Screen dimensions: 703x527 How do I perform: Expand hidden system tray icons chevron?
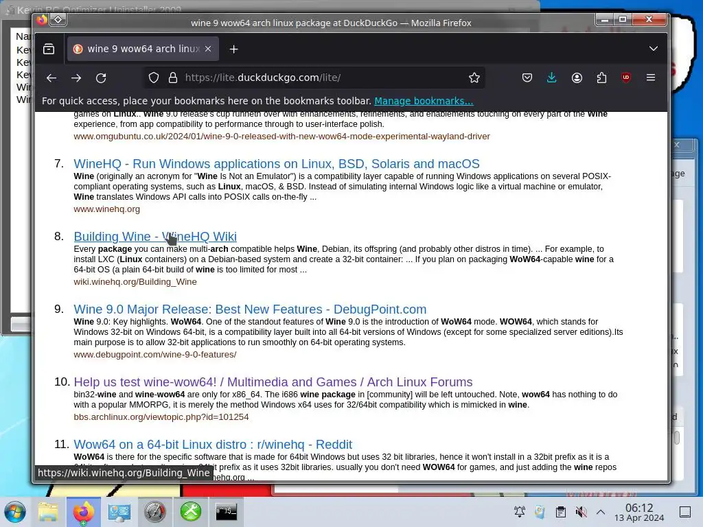tap(601, 512)
